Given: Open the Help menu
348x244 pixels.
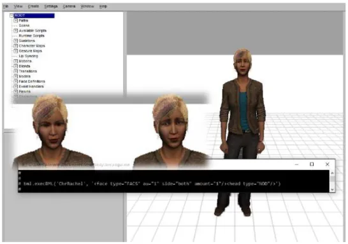Looking at the screenshot, I should pyautogui.click(x=103, y=6).
